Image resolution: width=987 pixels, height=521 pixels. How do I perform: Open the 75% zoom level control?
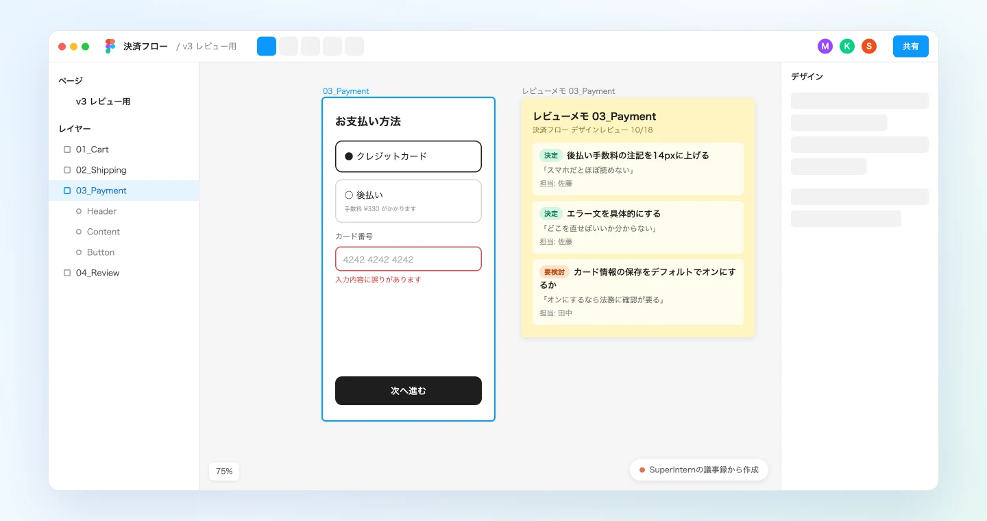click(x=224, y=471)
